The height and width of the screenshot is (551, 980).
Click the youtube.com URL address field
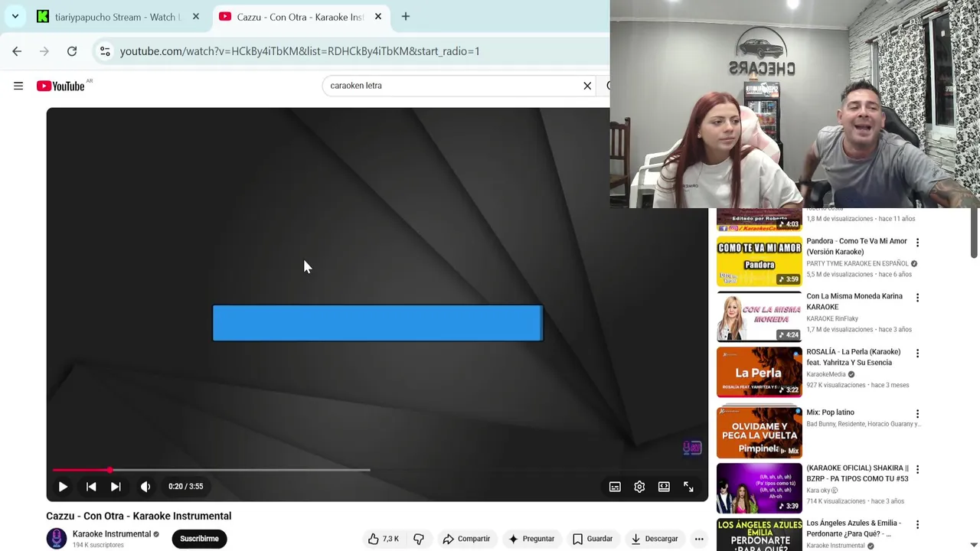point(300,51)
